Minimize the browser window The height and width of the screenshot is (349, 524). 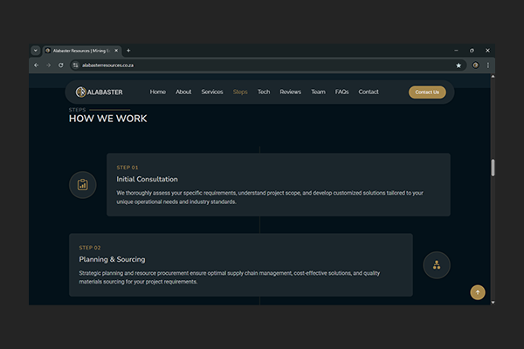[x=456, y=51]
